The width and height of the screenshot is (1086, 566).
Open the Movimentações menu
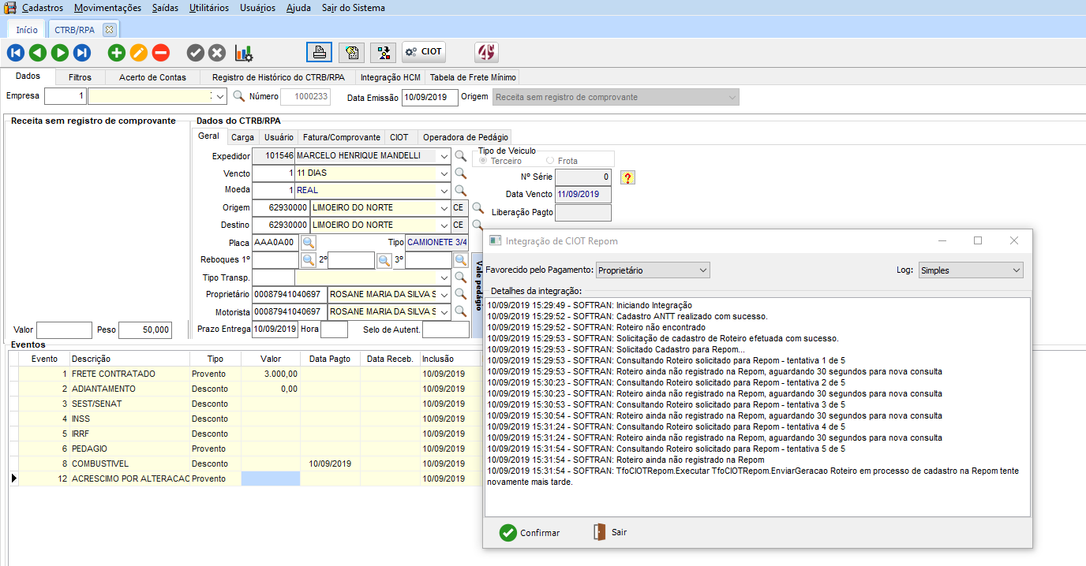pos(107,8)
